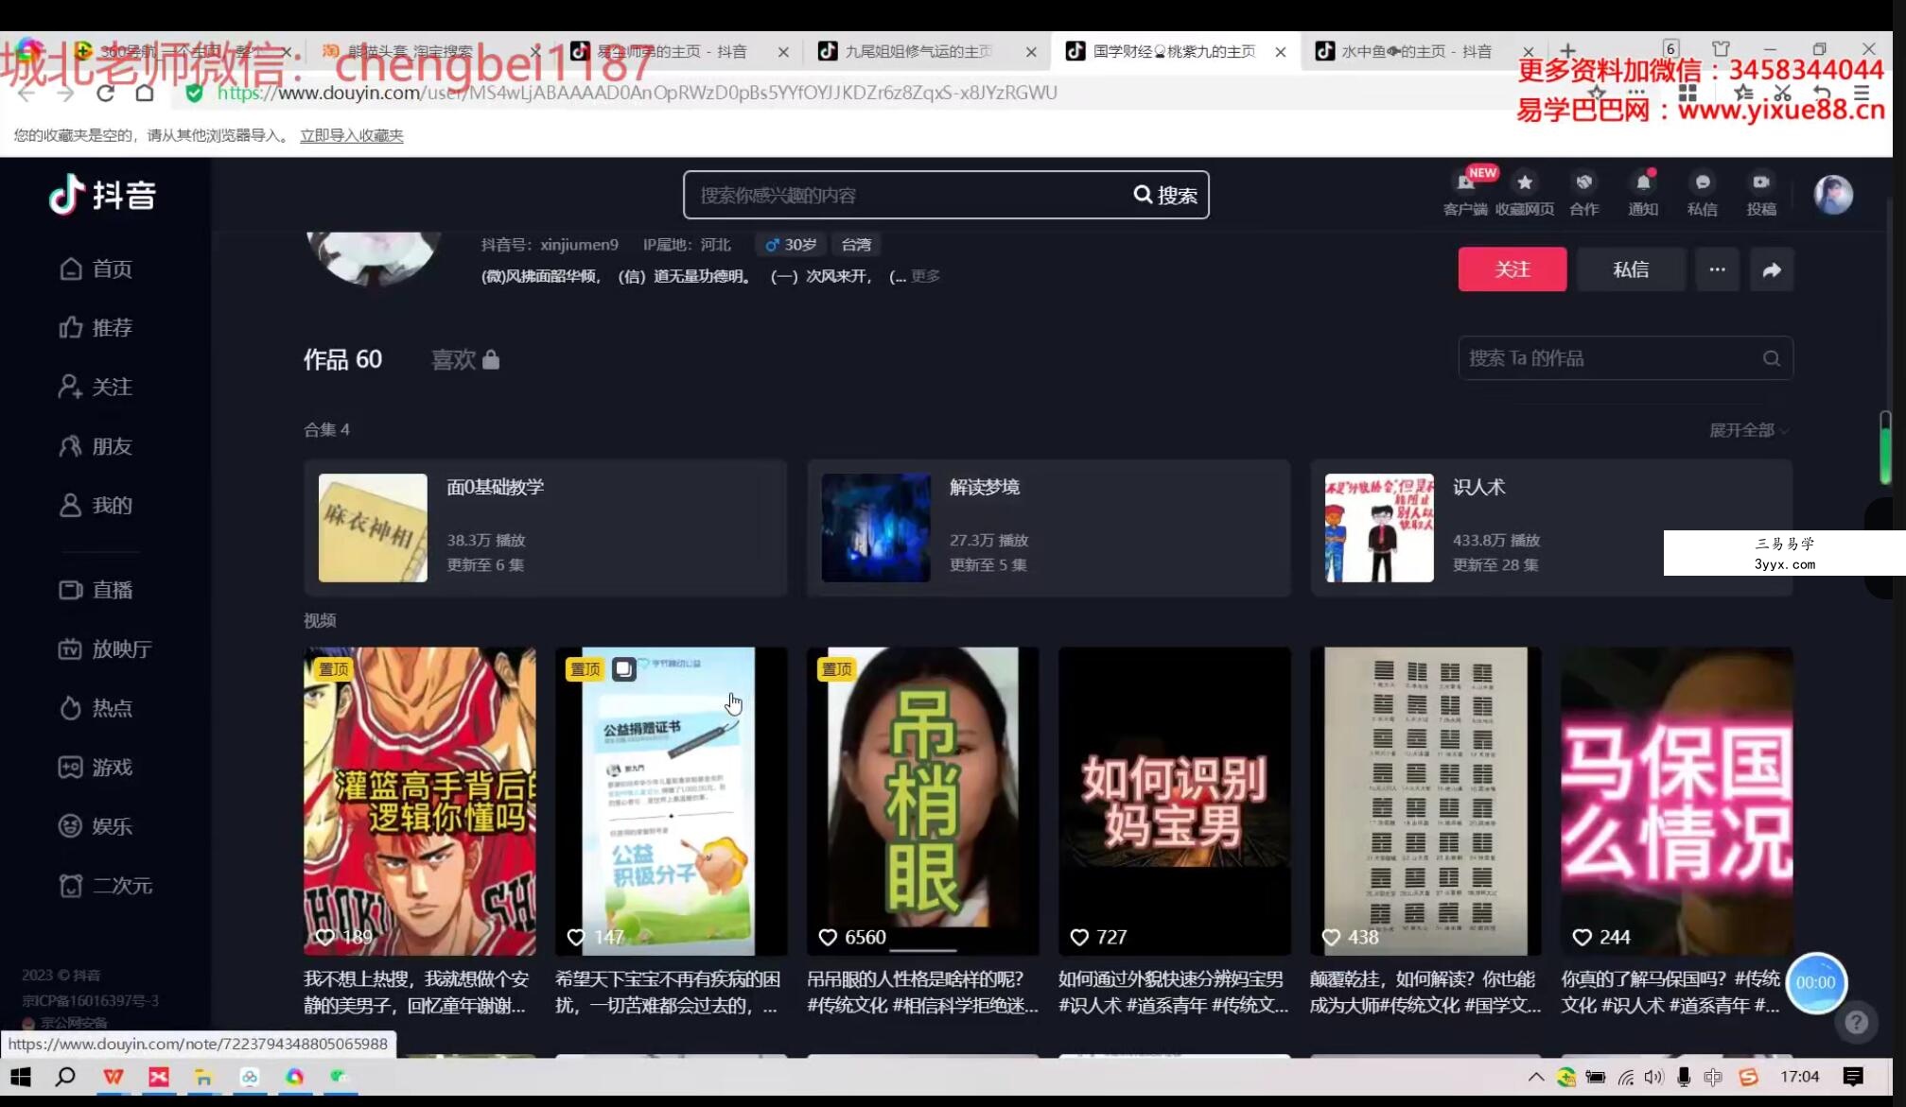Focus the Douyin search field
Screen dimensions: 1906x1107
903,195
